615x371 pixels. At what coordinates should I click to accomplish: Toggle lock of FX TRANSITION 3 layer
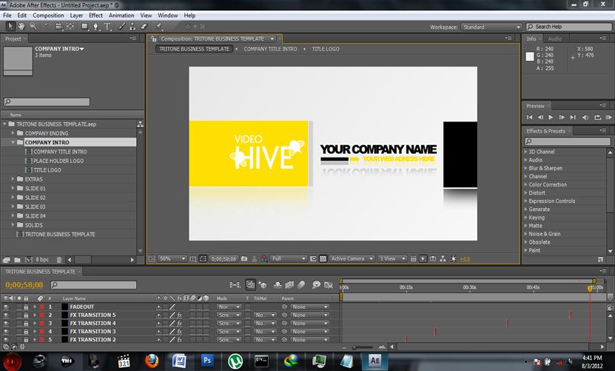click(x=26, y=331)
